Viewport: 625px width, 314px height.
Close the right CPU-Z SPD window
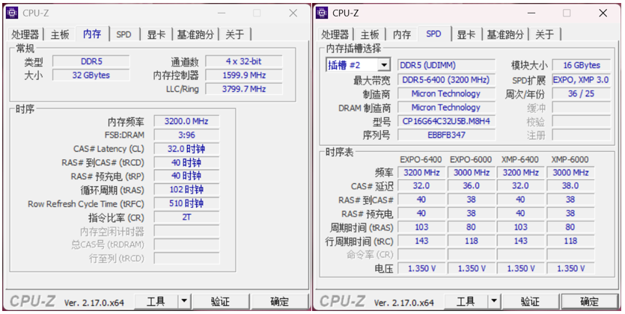pyautogui.click(x=603, y=13)
